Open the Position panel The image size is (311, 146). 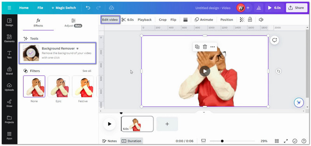[x=227, y=20]
